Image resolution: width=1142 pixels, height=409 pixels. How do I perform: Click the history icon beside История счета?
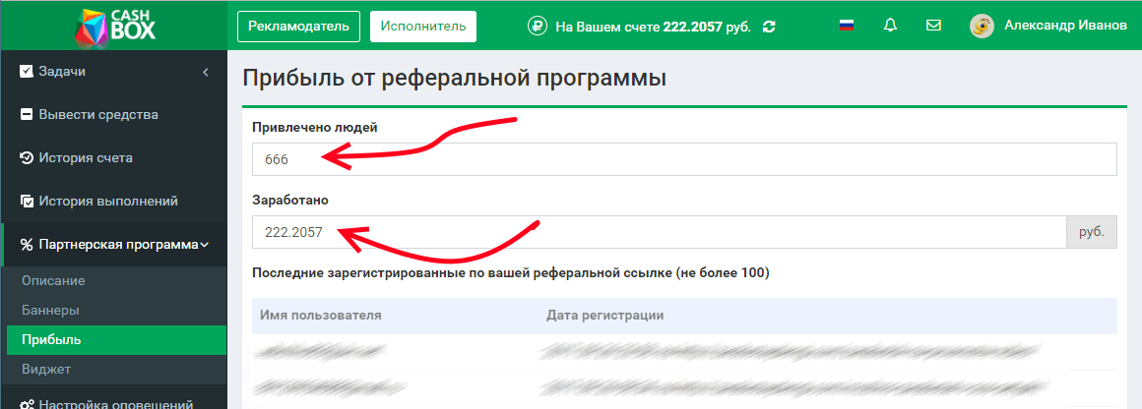[27, 157]
